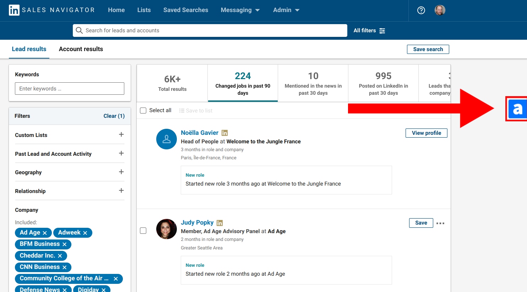Click Ad Age company in Judy's title
The image size is (527, 292).
(x=277, y=231)
